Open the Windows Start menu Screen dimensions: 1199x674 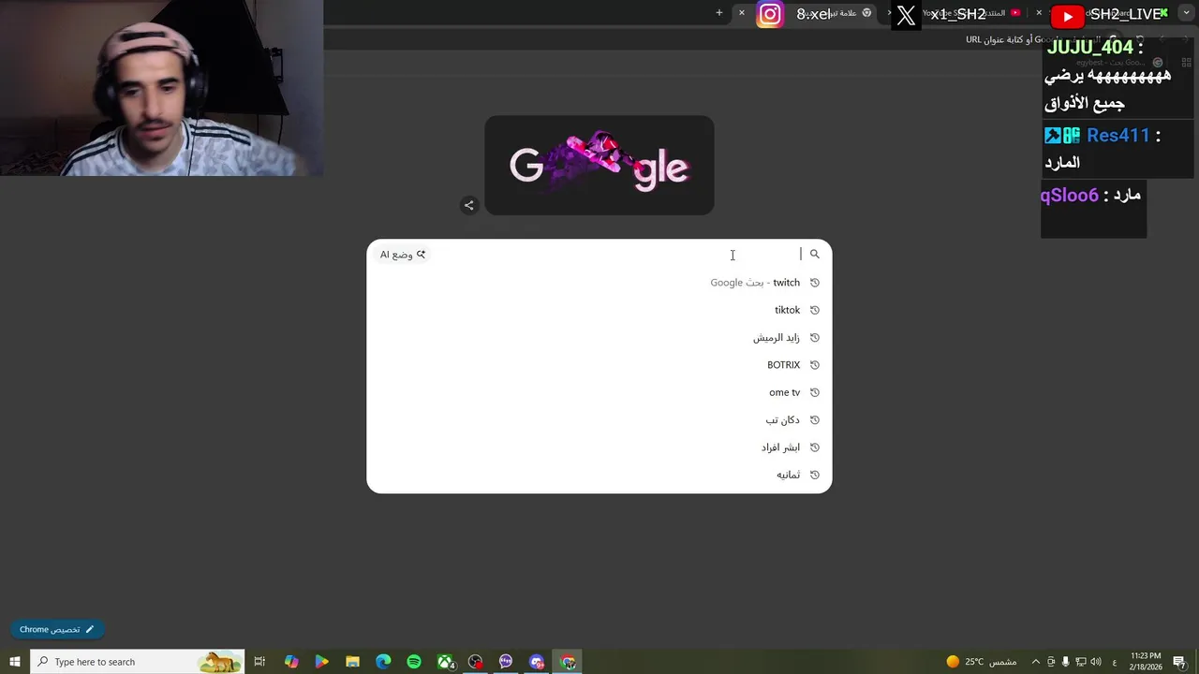[14, 662]
